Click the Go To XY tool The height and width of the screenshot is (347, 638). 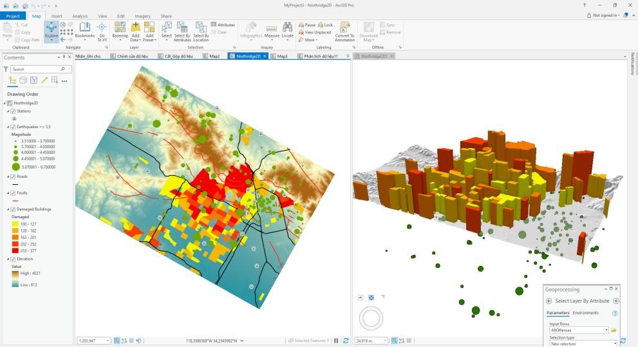102,31
